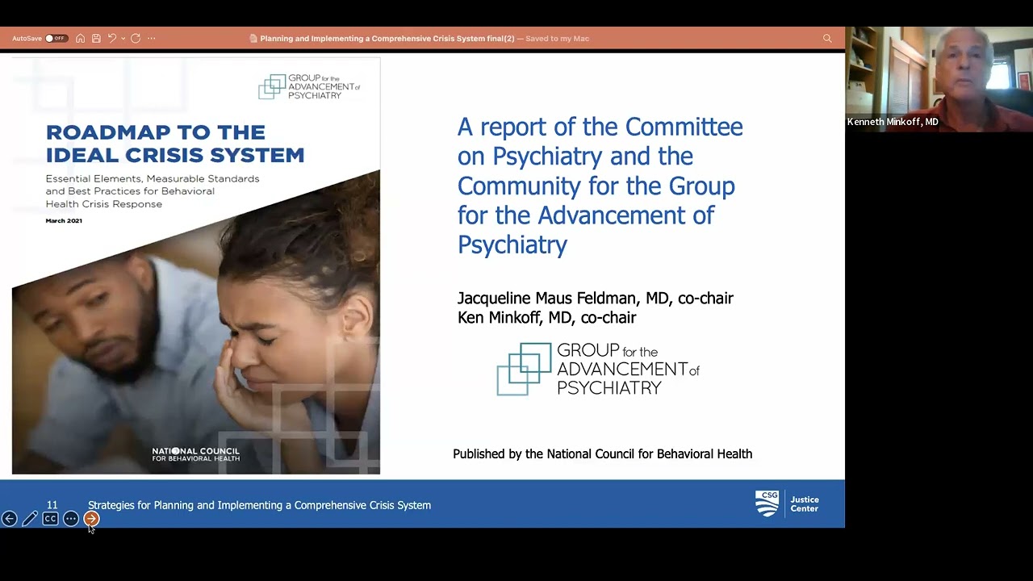This screenshot has width=1033, height=581.
Task: Save the presentation with the disk icon
Action: tap(96, 38)
